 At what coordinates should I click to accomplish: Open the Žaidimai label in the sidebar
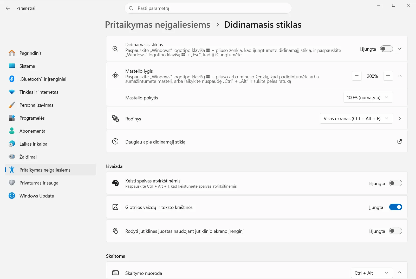click(28, 157)
